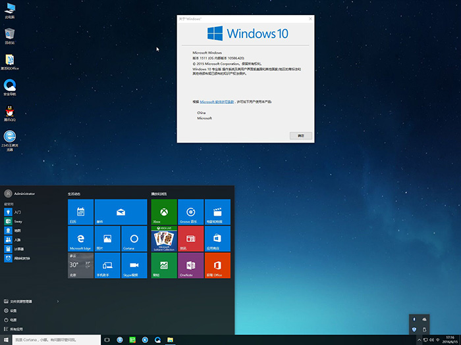
Task: Open the Skype video tile
Action: coord(134,265)
